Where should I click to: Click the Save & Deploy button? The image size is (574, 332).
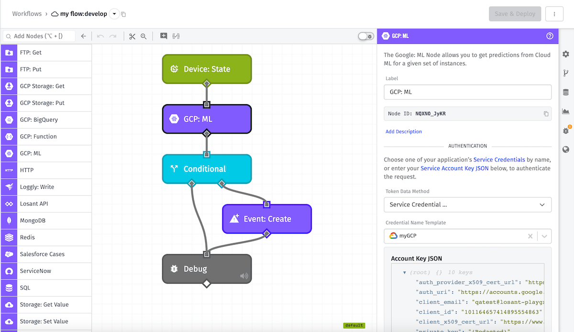click(515, 14)
